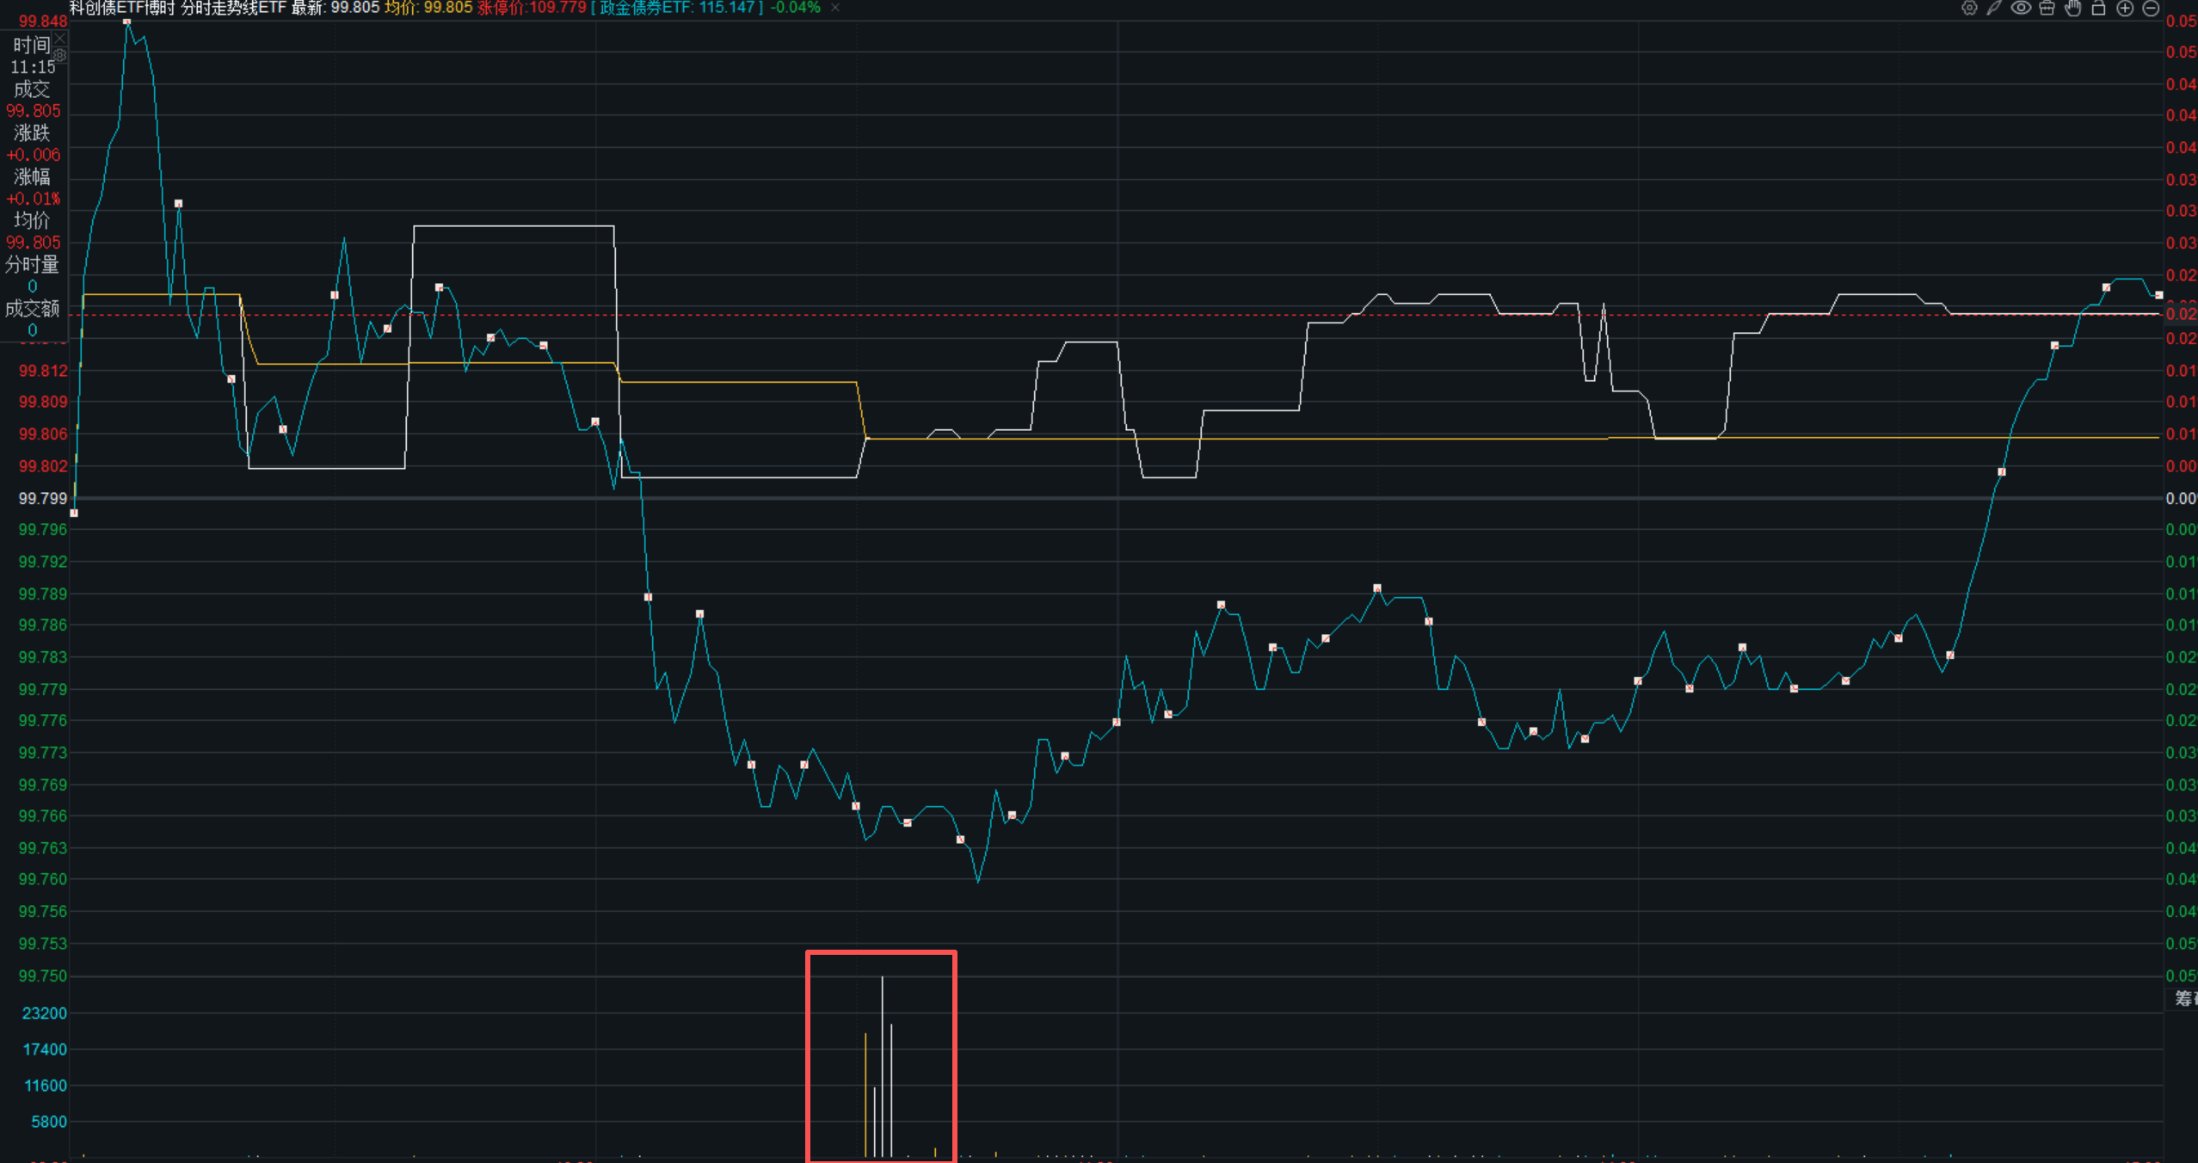Open the toolbox briefcase icon
Screen dimensions: 2198x1163
click(2047, 9)
